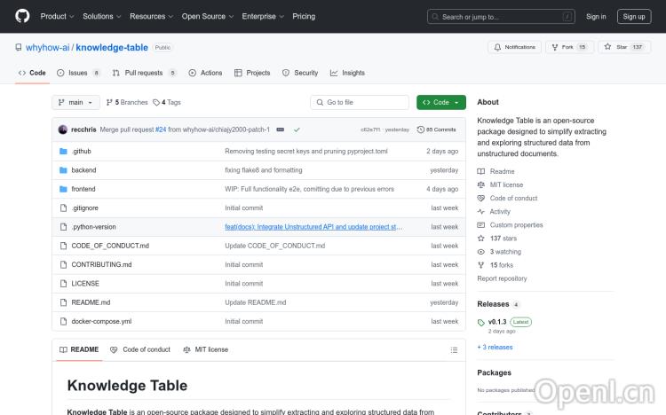Open the feat(docs) commit message link
The height and width of the screenshot is (415, 666).
coord(313,227)
